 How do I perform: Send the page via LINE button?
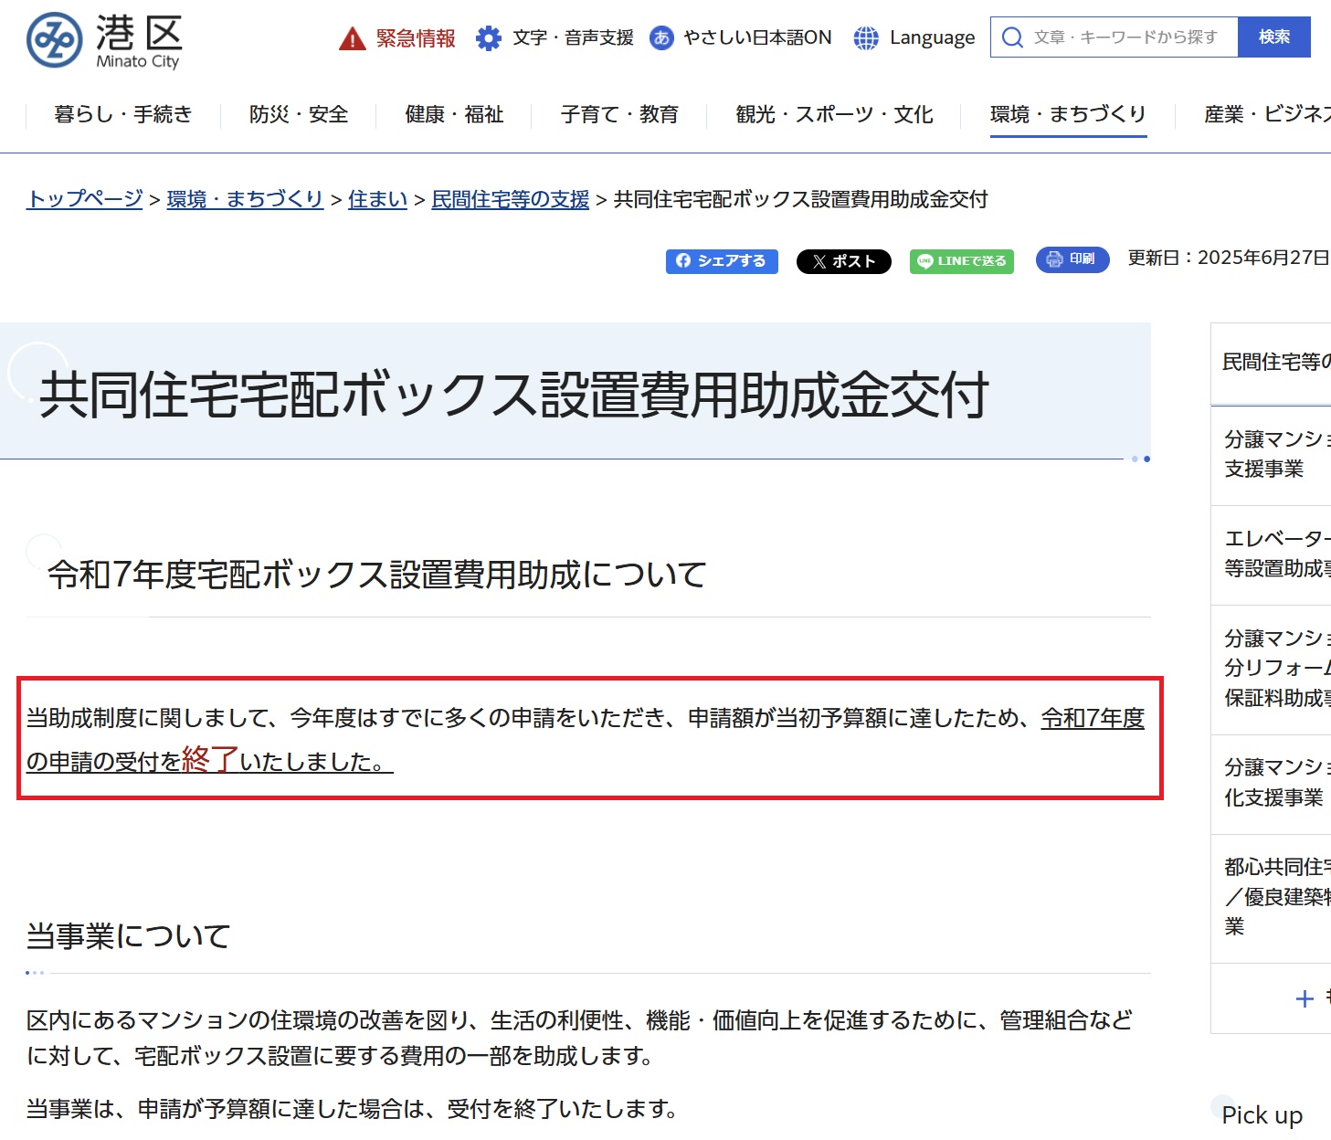(961, 261)
